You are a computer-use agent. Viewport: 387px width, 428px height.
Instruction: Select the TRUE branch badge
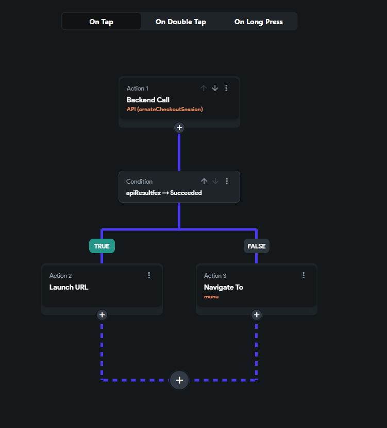(x=102, y=246)
